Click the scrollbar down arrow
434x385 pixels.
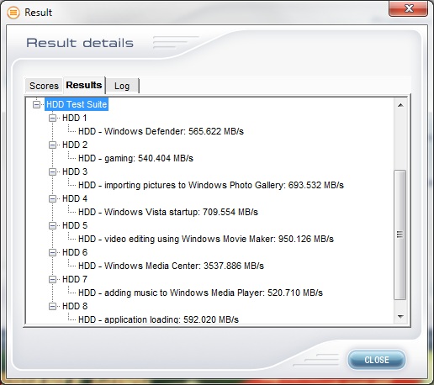pyautogui.click(x=400, y=317)
